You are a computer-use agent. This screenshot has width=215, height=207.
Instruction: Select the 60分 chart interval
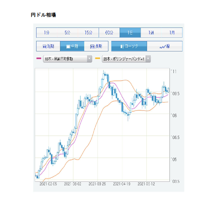tap(109, 33)
